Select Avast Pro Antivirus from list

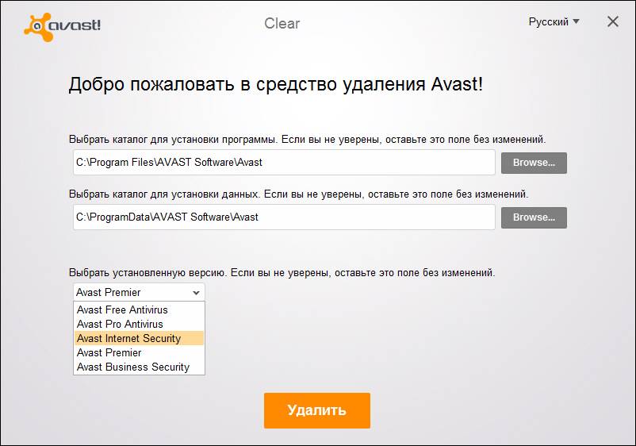tap(139, 324)
